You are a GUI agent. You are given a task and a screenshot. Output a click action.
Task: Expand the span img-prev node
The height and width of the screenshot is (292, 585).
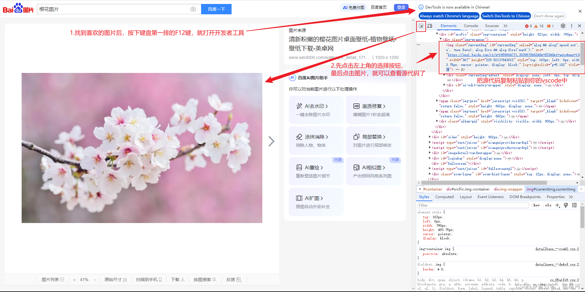(x=437, y=101)
